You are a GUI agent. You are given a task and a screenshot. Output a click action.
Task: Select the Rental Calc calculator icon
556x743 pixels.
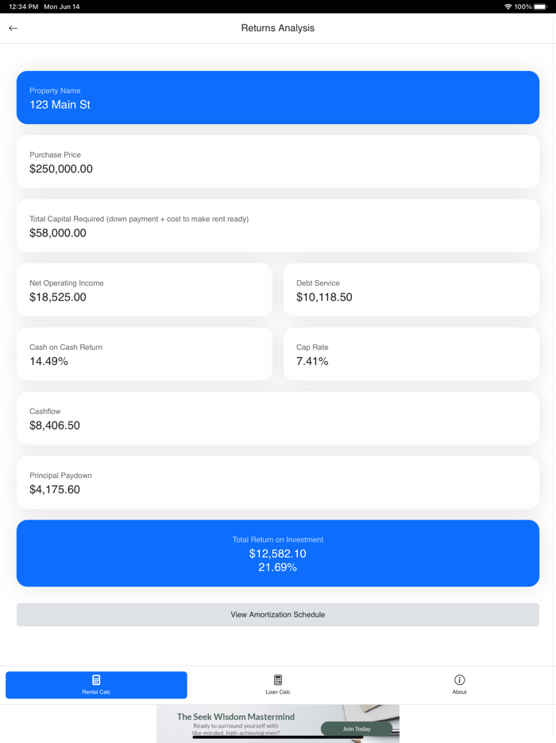[x=95, y=679]
